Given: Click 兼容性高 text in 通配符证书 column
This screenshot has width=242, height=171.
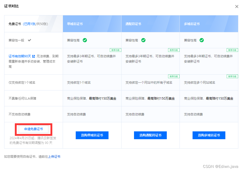Looking at the screenshot, I should point(132,40).
